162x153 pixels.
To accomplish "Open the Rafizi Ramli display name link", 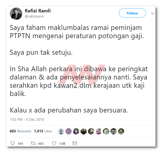I will pyautogui.click(x=38, y=11).
